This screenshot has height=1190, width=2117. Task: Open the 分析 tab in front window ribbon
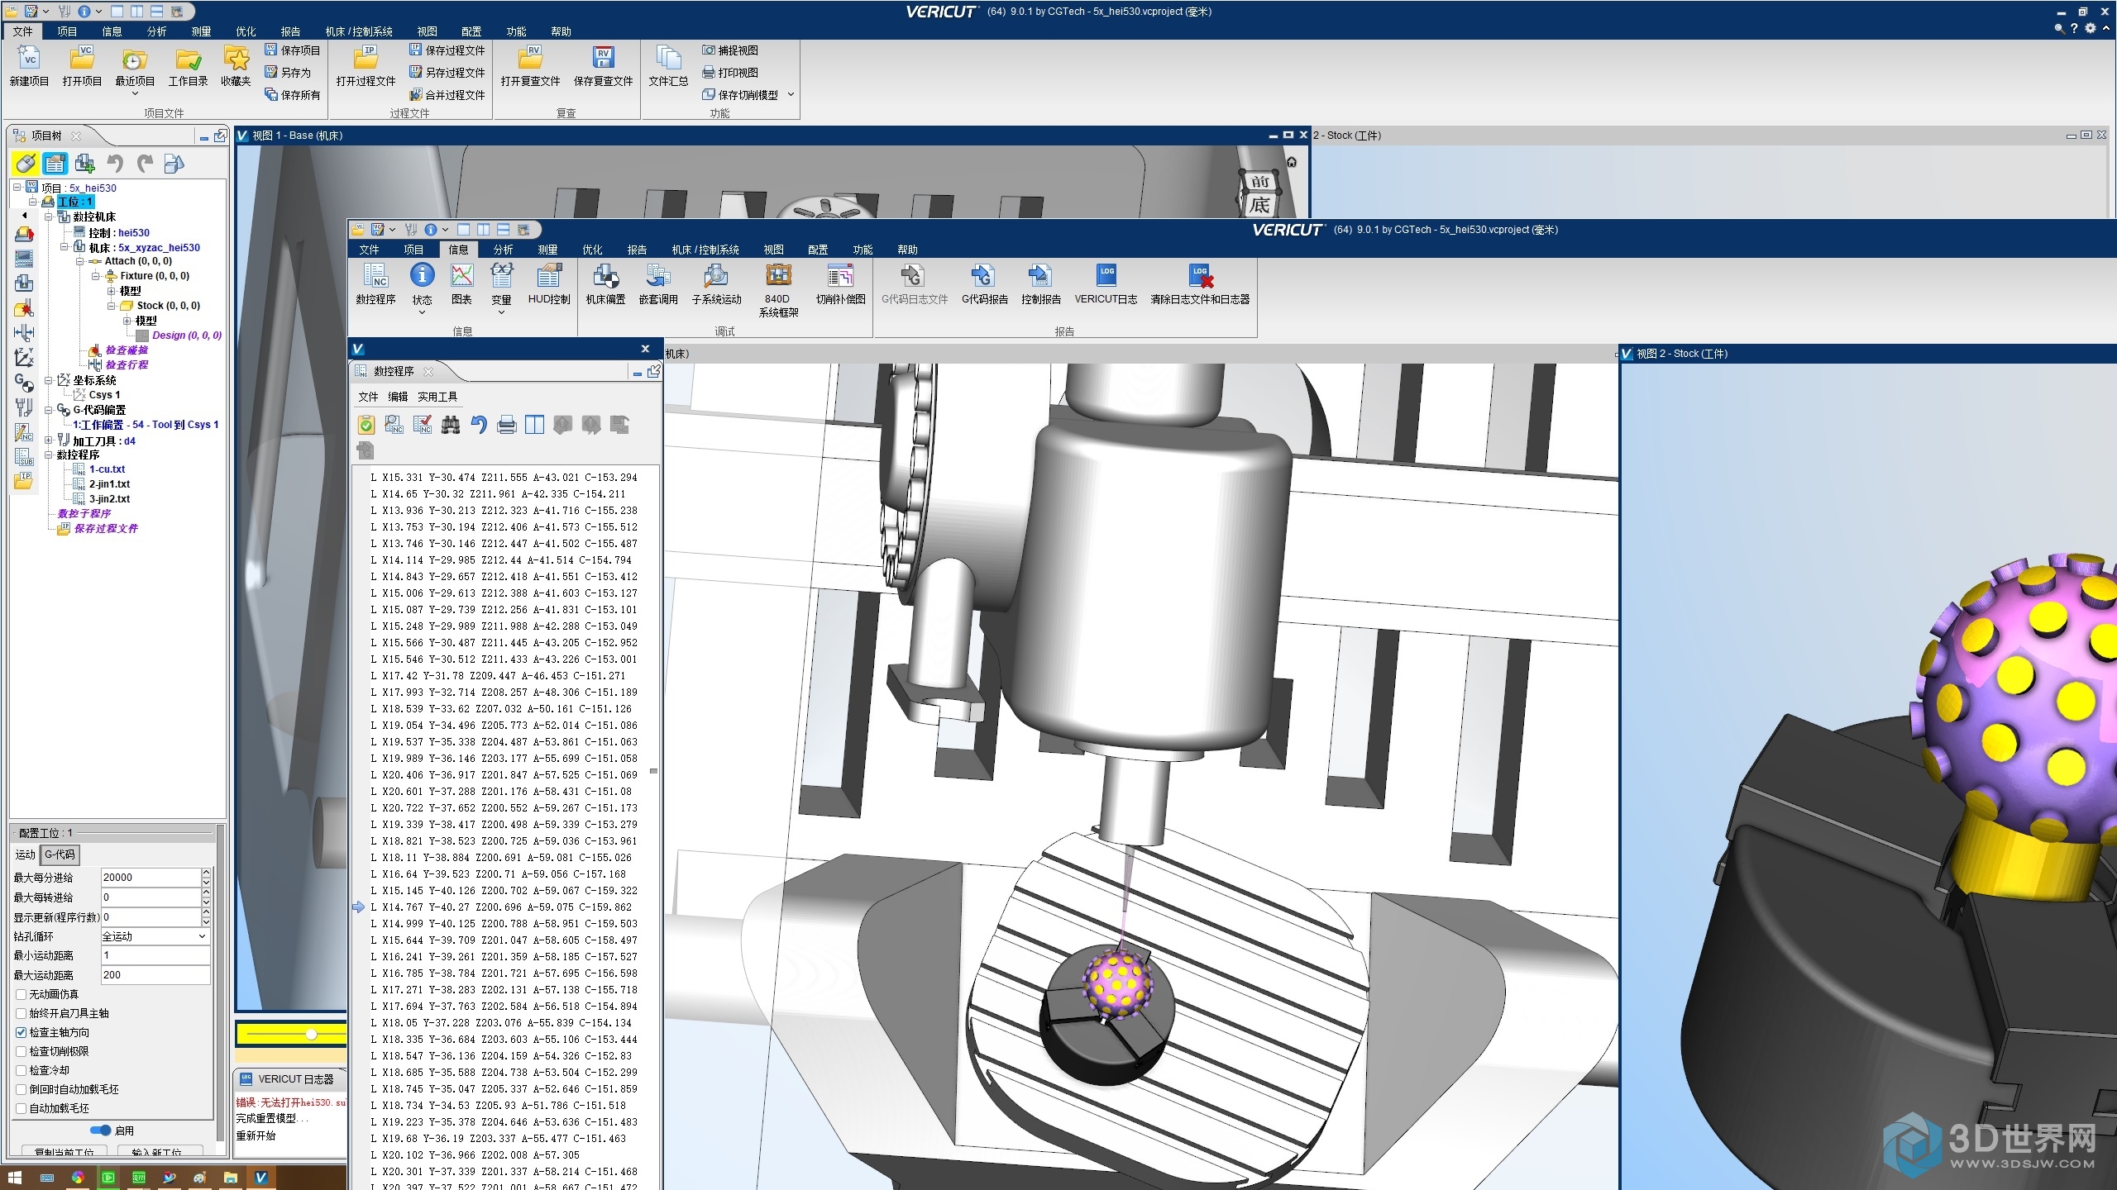[503, 250]
